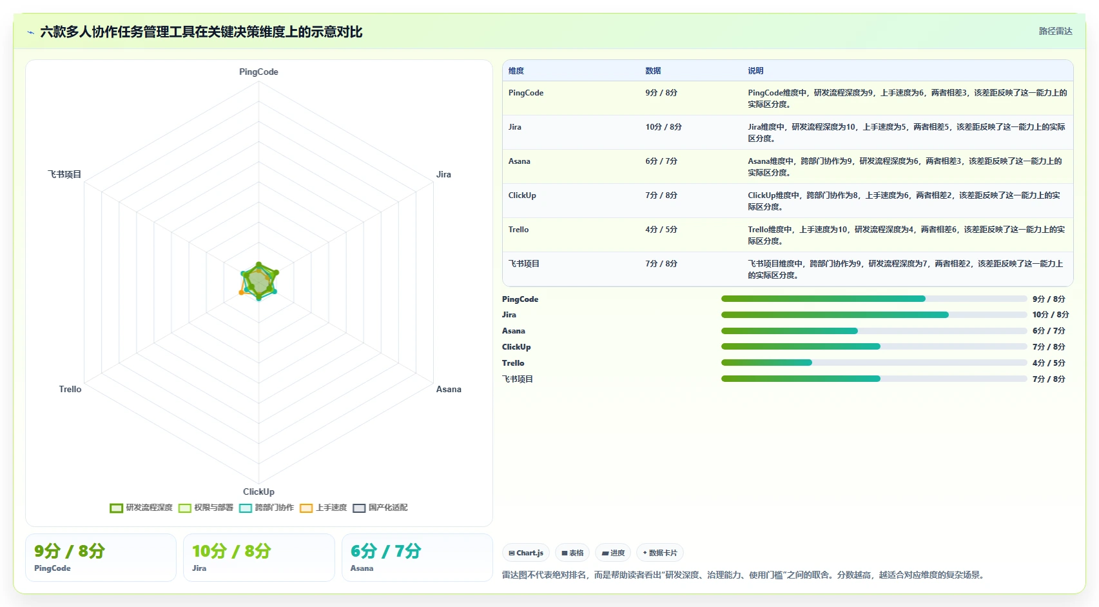Click the 维度 table column header
Screen dimensions: 1099x607
516,71
